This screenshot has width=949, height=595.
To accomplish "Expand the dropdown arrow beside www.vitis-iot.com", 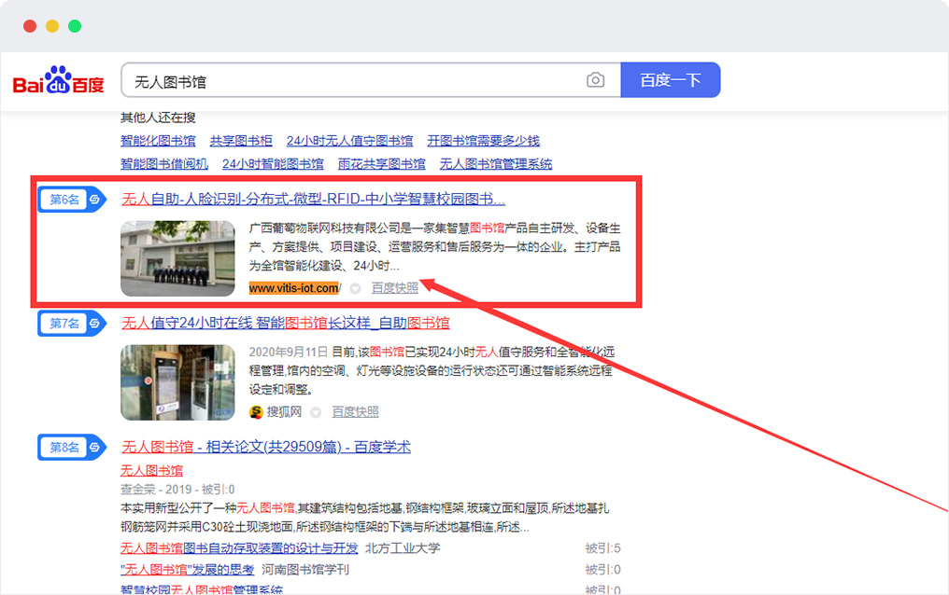I will coord(355,288).
